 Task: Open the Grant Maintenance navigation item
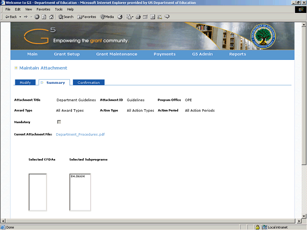click(x=117, y=54)
